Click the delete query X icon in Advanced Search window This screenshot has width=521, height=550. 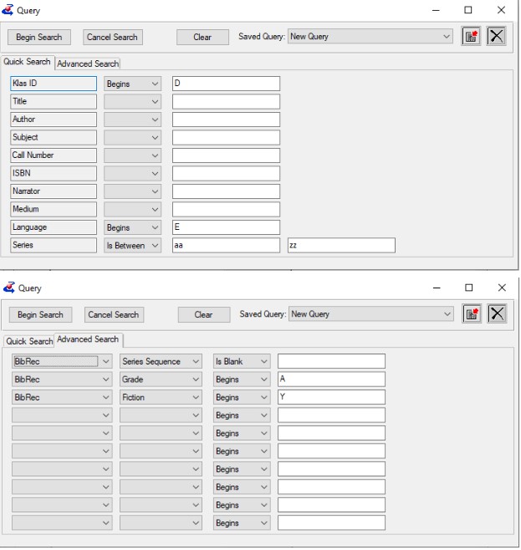click(x=497, y=313)
